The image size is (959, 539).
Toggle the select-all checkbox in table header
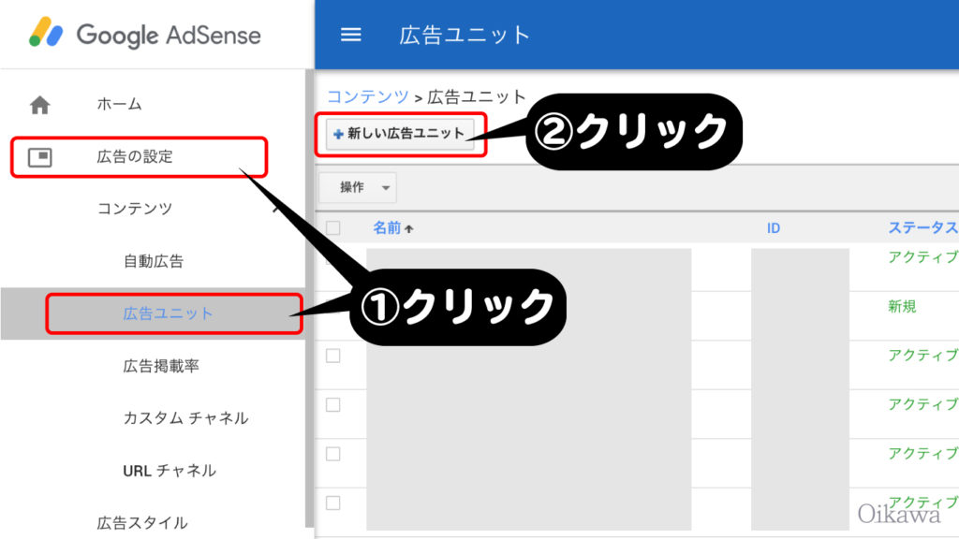click(x=333, y=227)
